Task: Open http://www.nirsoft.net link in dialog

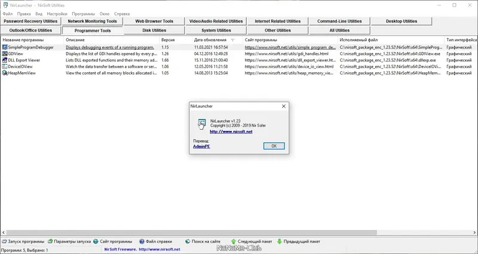Action: coord(231,131)
